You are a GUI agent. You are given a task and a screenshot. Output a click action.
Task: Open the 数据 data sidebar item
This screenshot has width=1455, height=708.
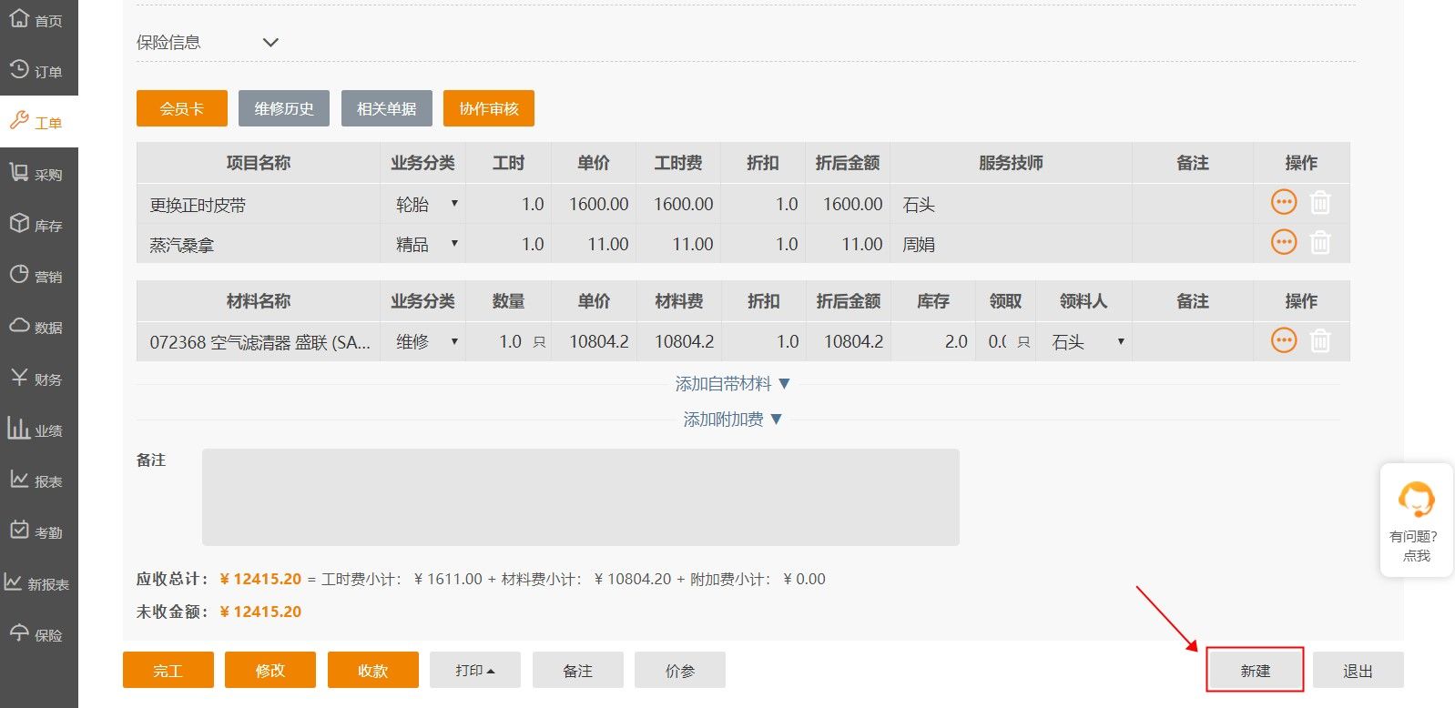[38, 327]
